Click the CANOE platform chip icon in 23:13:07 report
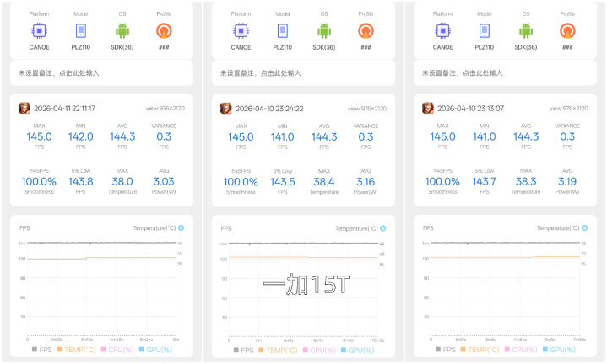Screen dimensions: 607x364 tap(443, 31)
